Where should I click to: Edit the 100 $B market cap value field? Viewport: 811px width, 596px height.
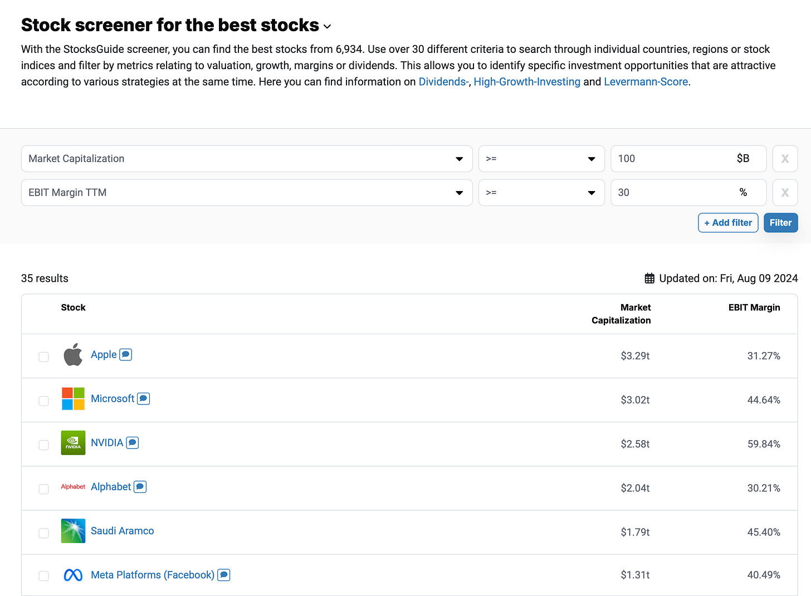[x=688, y=159]
